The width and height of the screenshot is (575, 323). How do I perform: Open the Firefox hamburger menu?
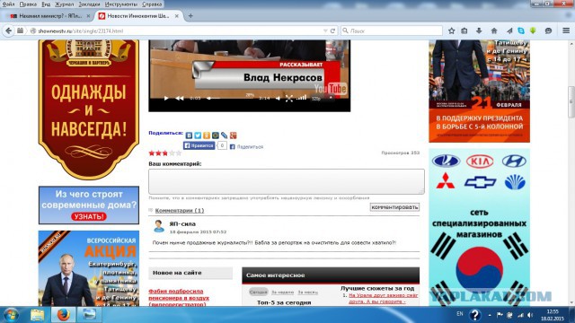[566, 31]
